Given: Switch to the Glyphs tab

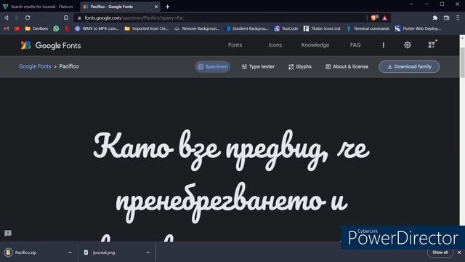Looking at the screenshot, I should pyautogui.click(x=300, y=66).
